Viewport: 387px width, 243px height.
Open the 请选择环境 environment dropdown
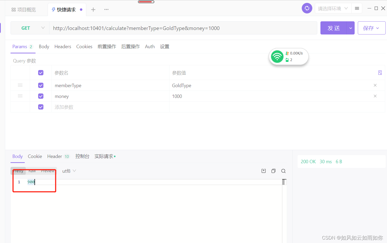coord(333,8)
